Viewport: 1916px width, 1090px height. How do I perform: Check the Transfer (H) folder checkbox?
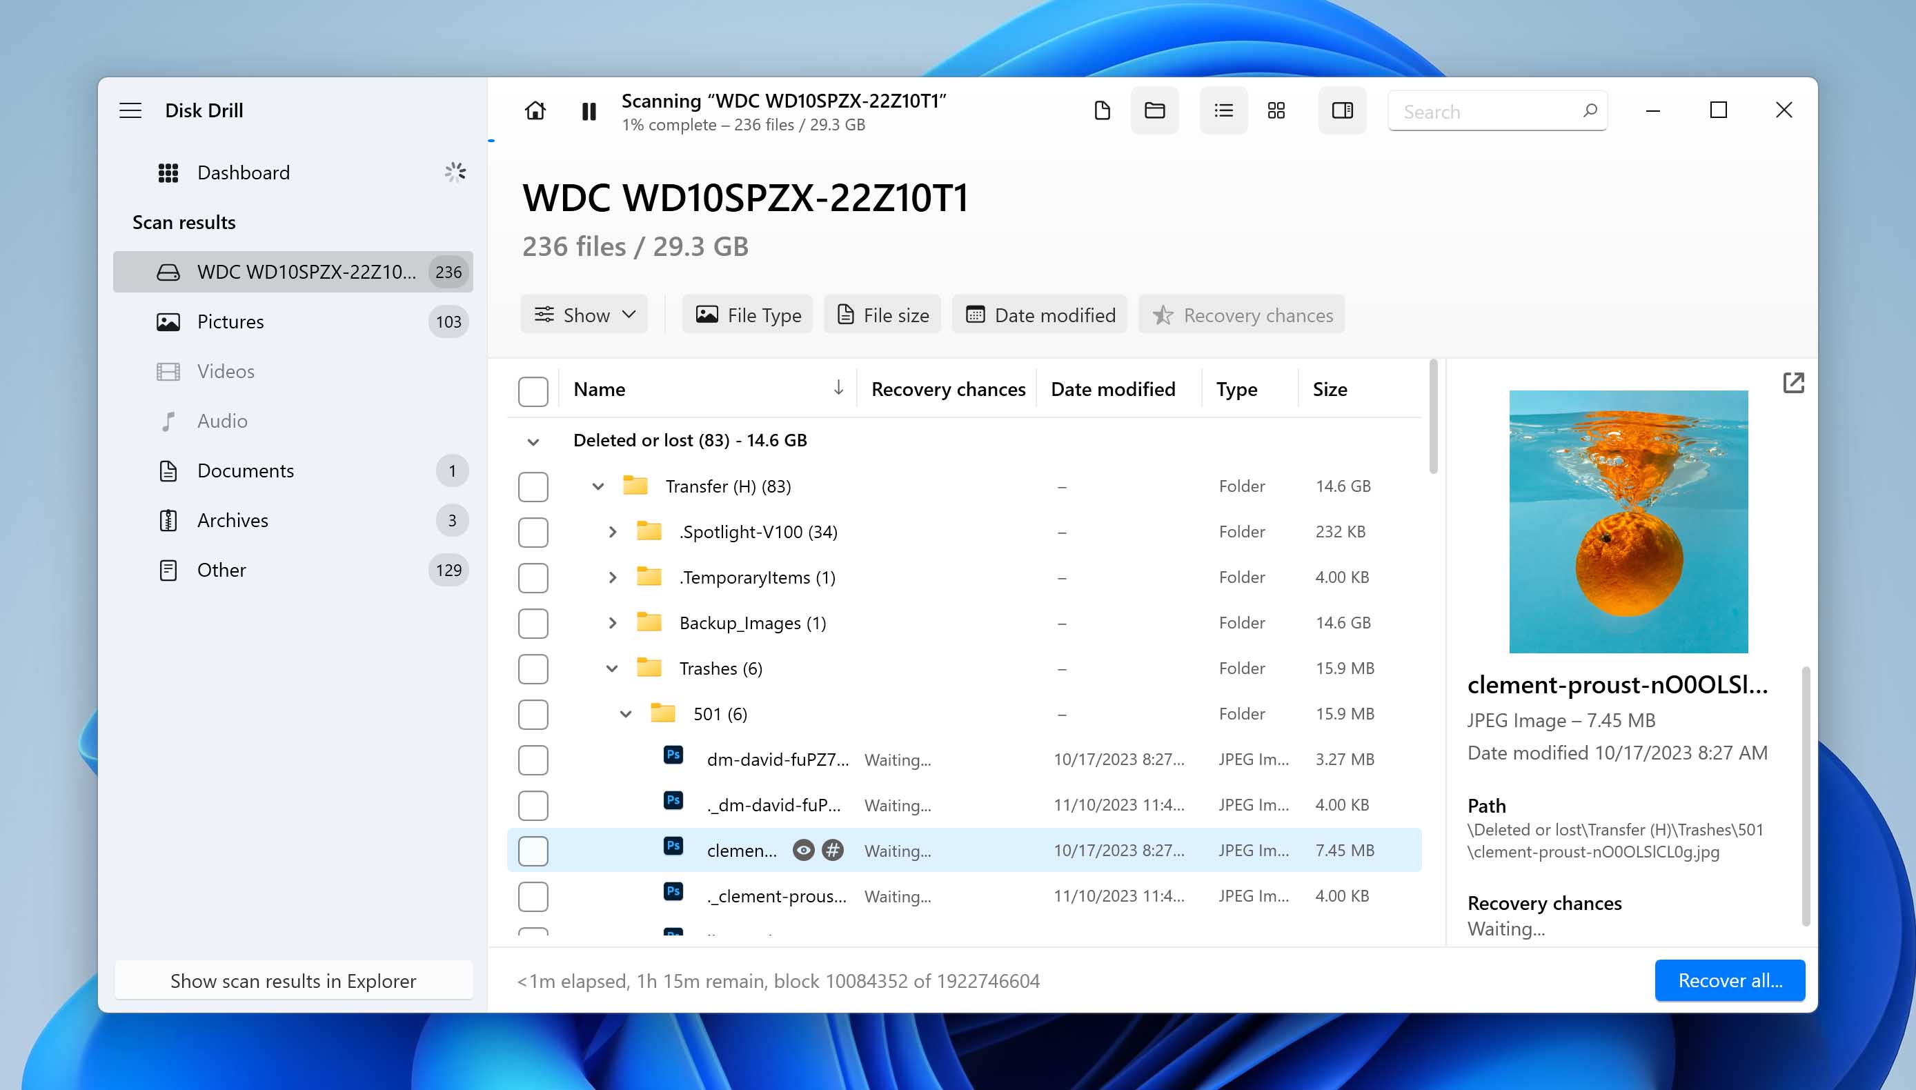point(533,486)
